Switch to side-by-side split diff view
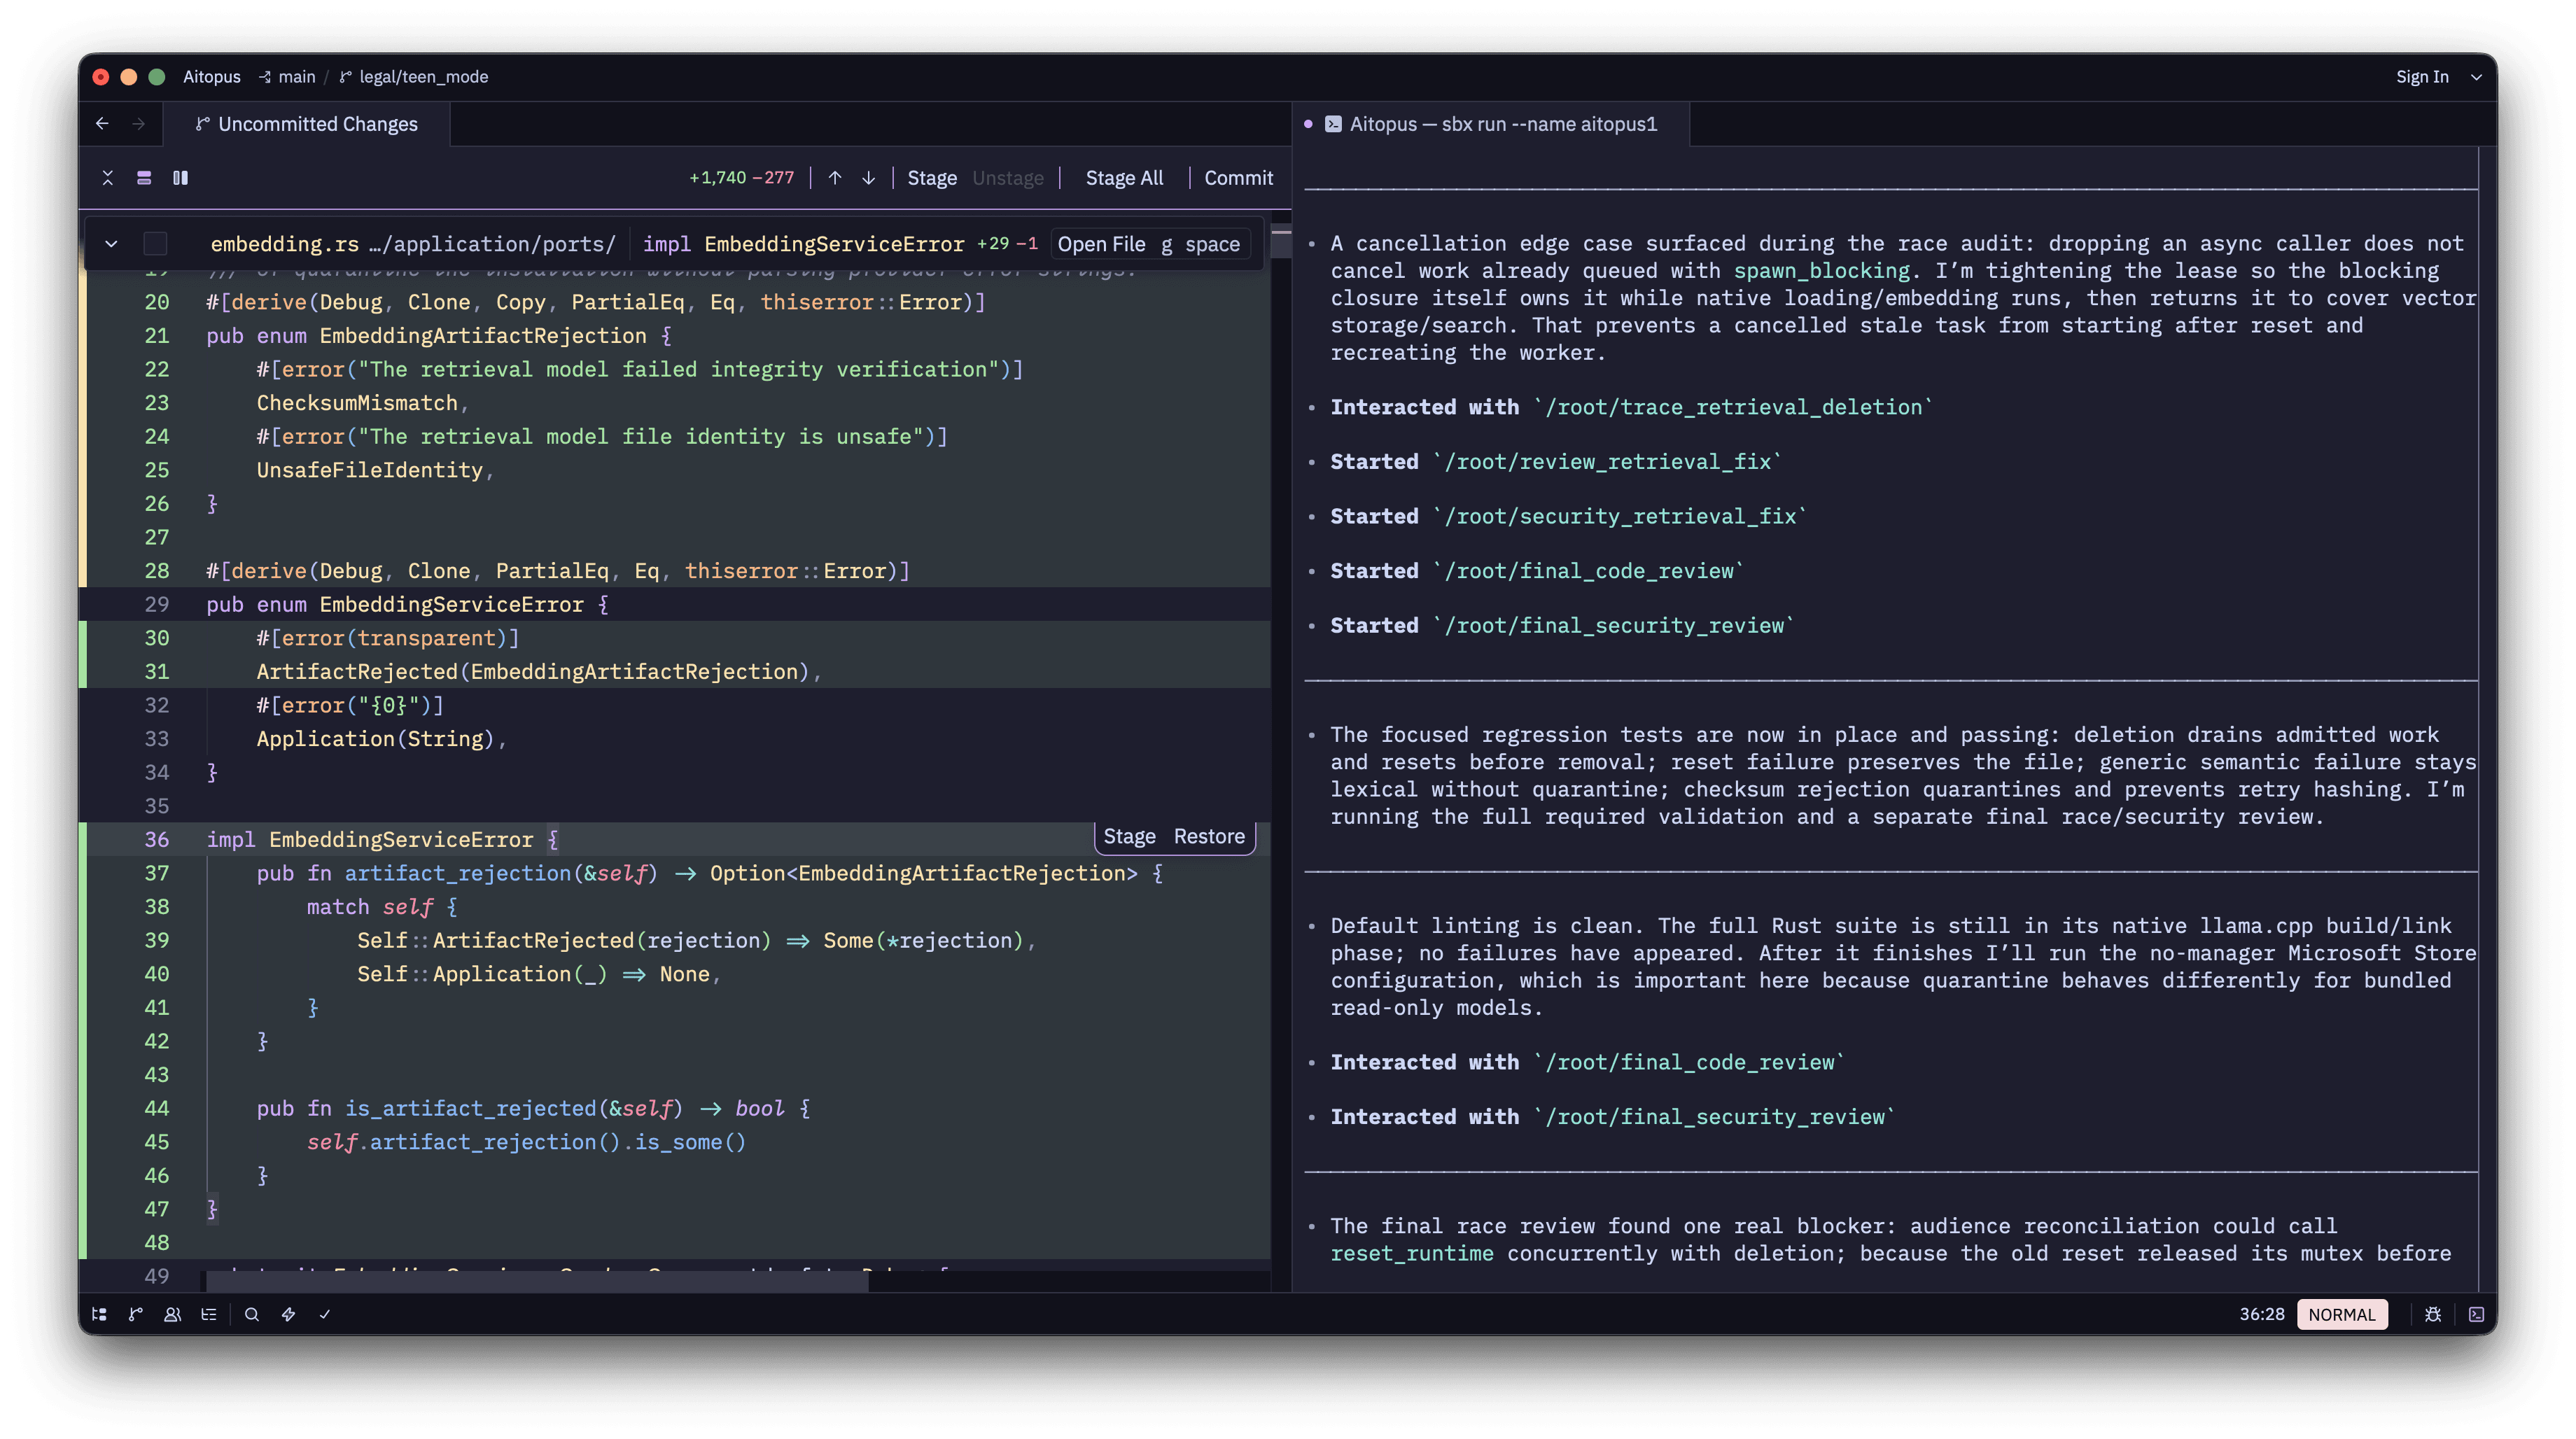This screenshot has width=2576, height=1439. coord(180,177)
